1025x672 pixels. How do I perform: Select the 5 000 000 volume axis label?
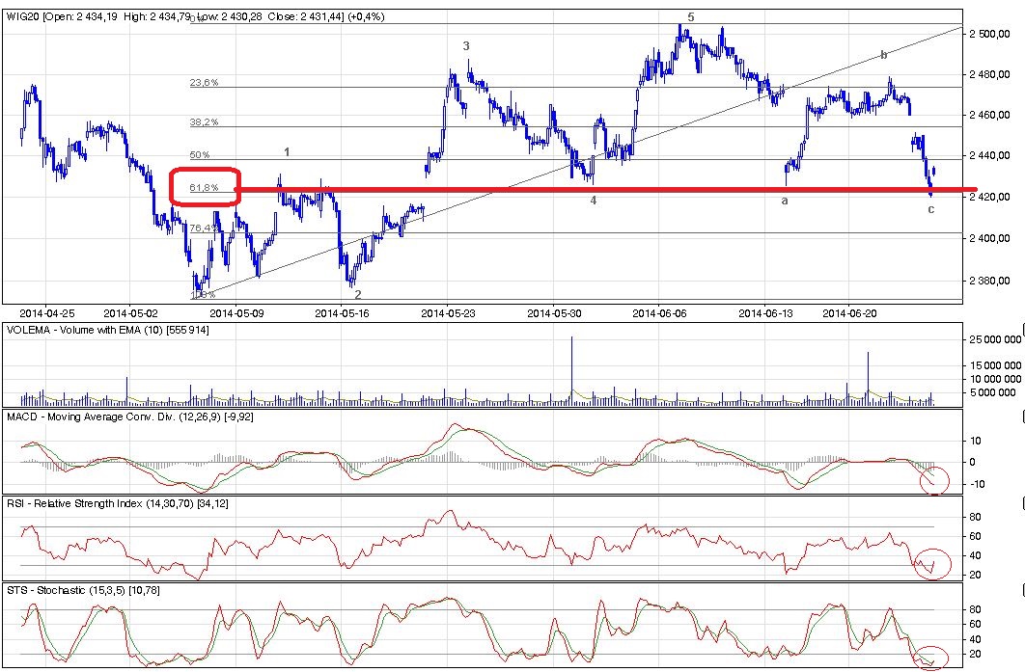(x=993, y=392)
